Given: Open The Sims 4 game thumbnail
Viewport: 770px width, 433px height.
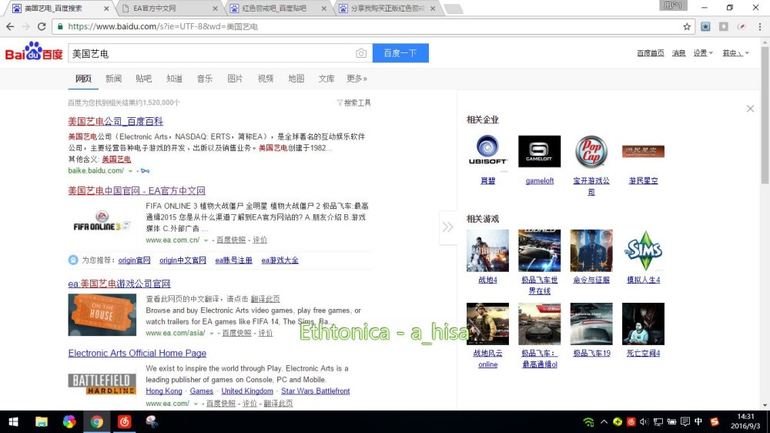Looking at the screenshot, I should click(643, 250).
